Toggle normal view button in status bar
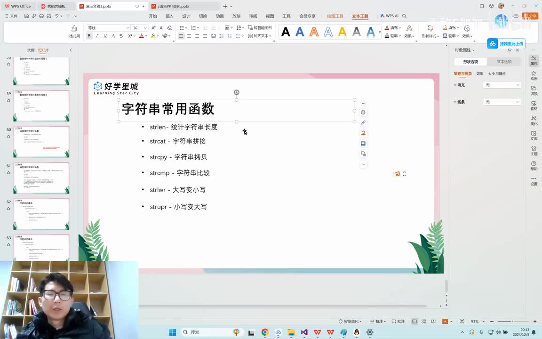542x339 pixels. click(414, 322)
